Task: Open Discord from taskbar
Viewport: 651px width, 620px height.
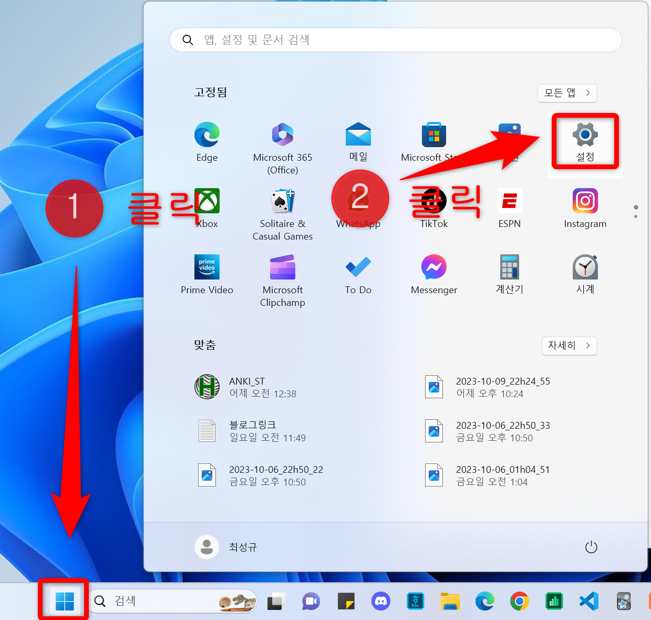Action: point(381,601)
